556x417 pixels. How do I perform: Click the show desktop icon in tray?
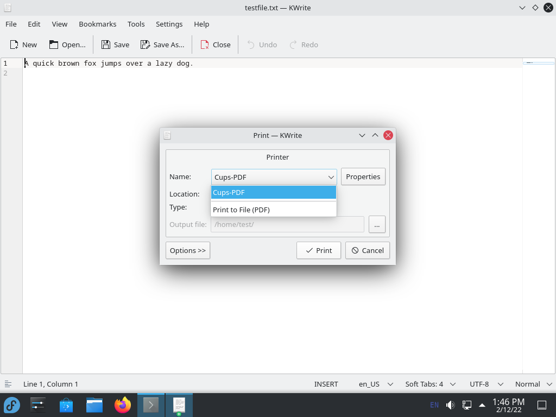pyautogui.click(x=542, y=405)
